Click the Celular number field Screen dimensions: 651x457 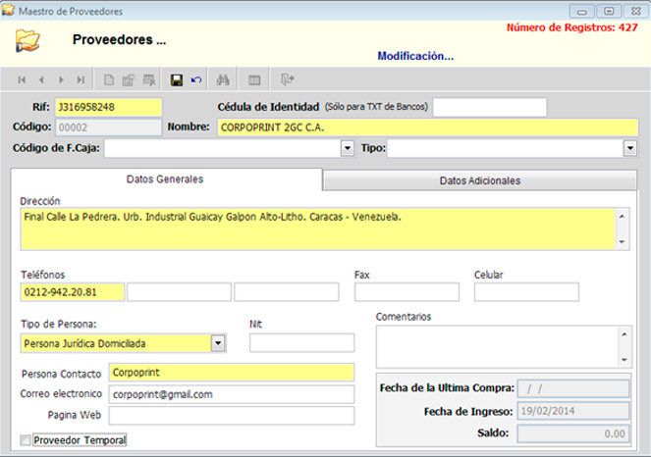[x=525, y=292]
